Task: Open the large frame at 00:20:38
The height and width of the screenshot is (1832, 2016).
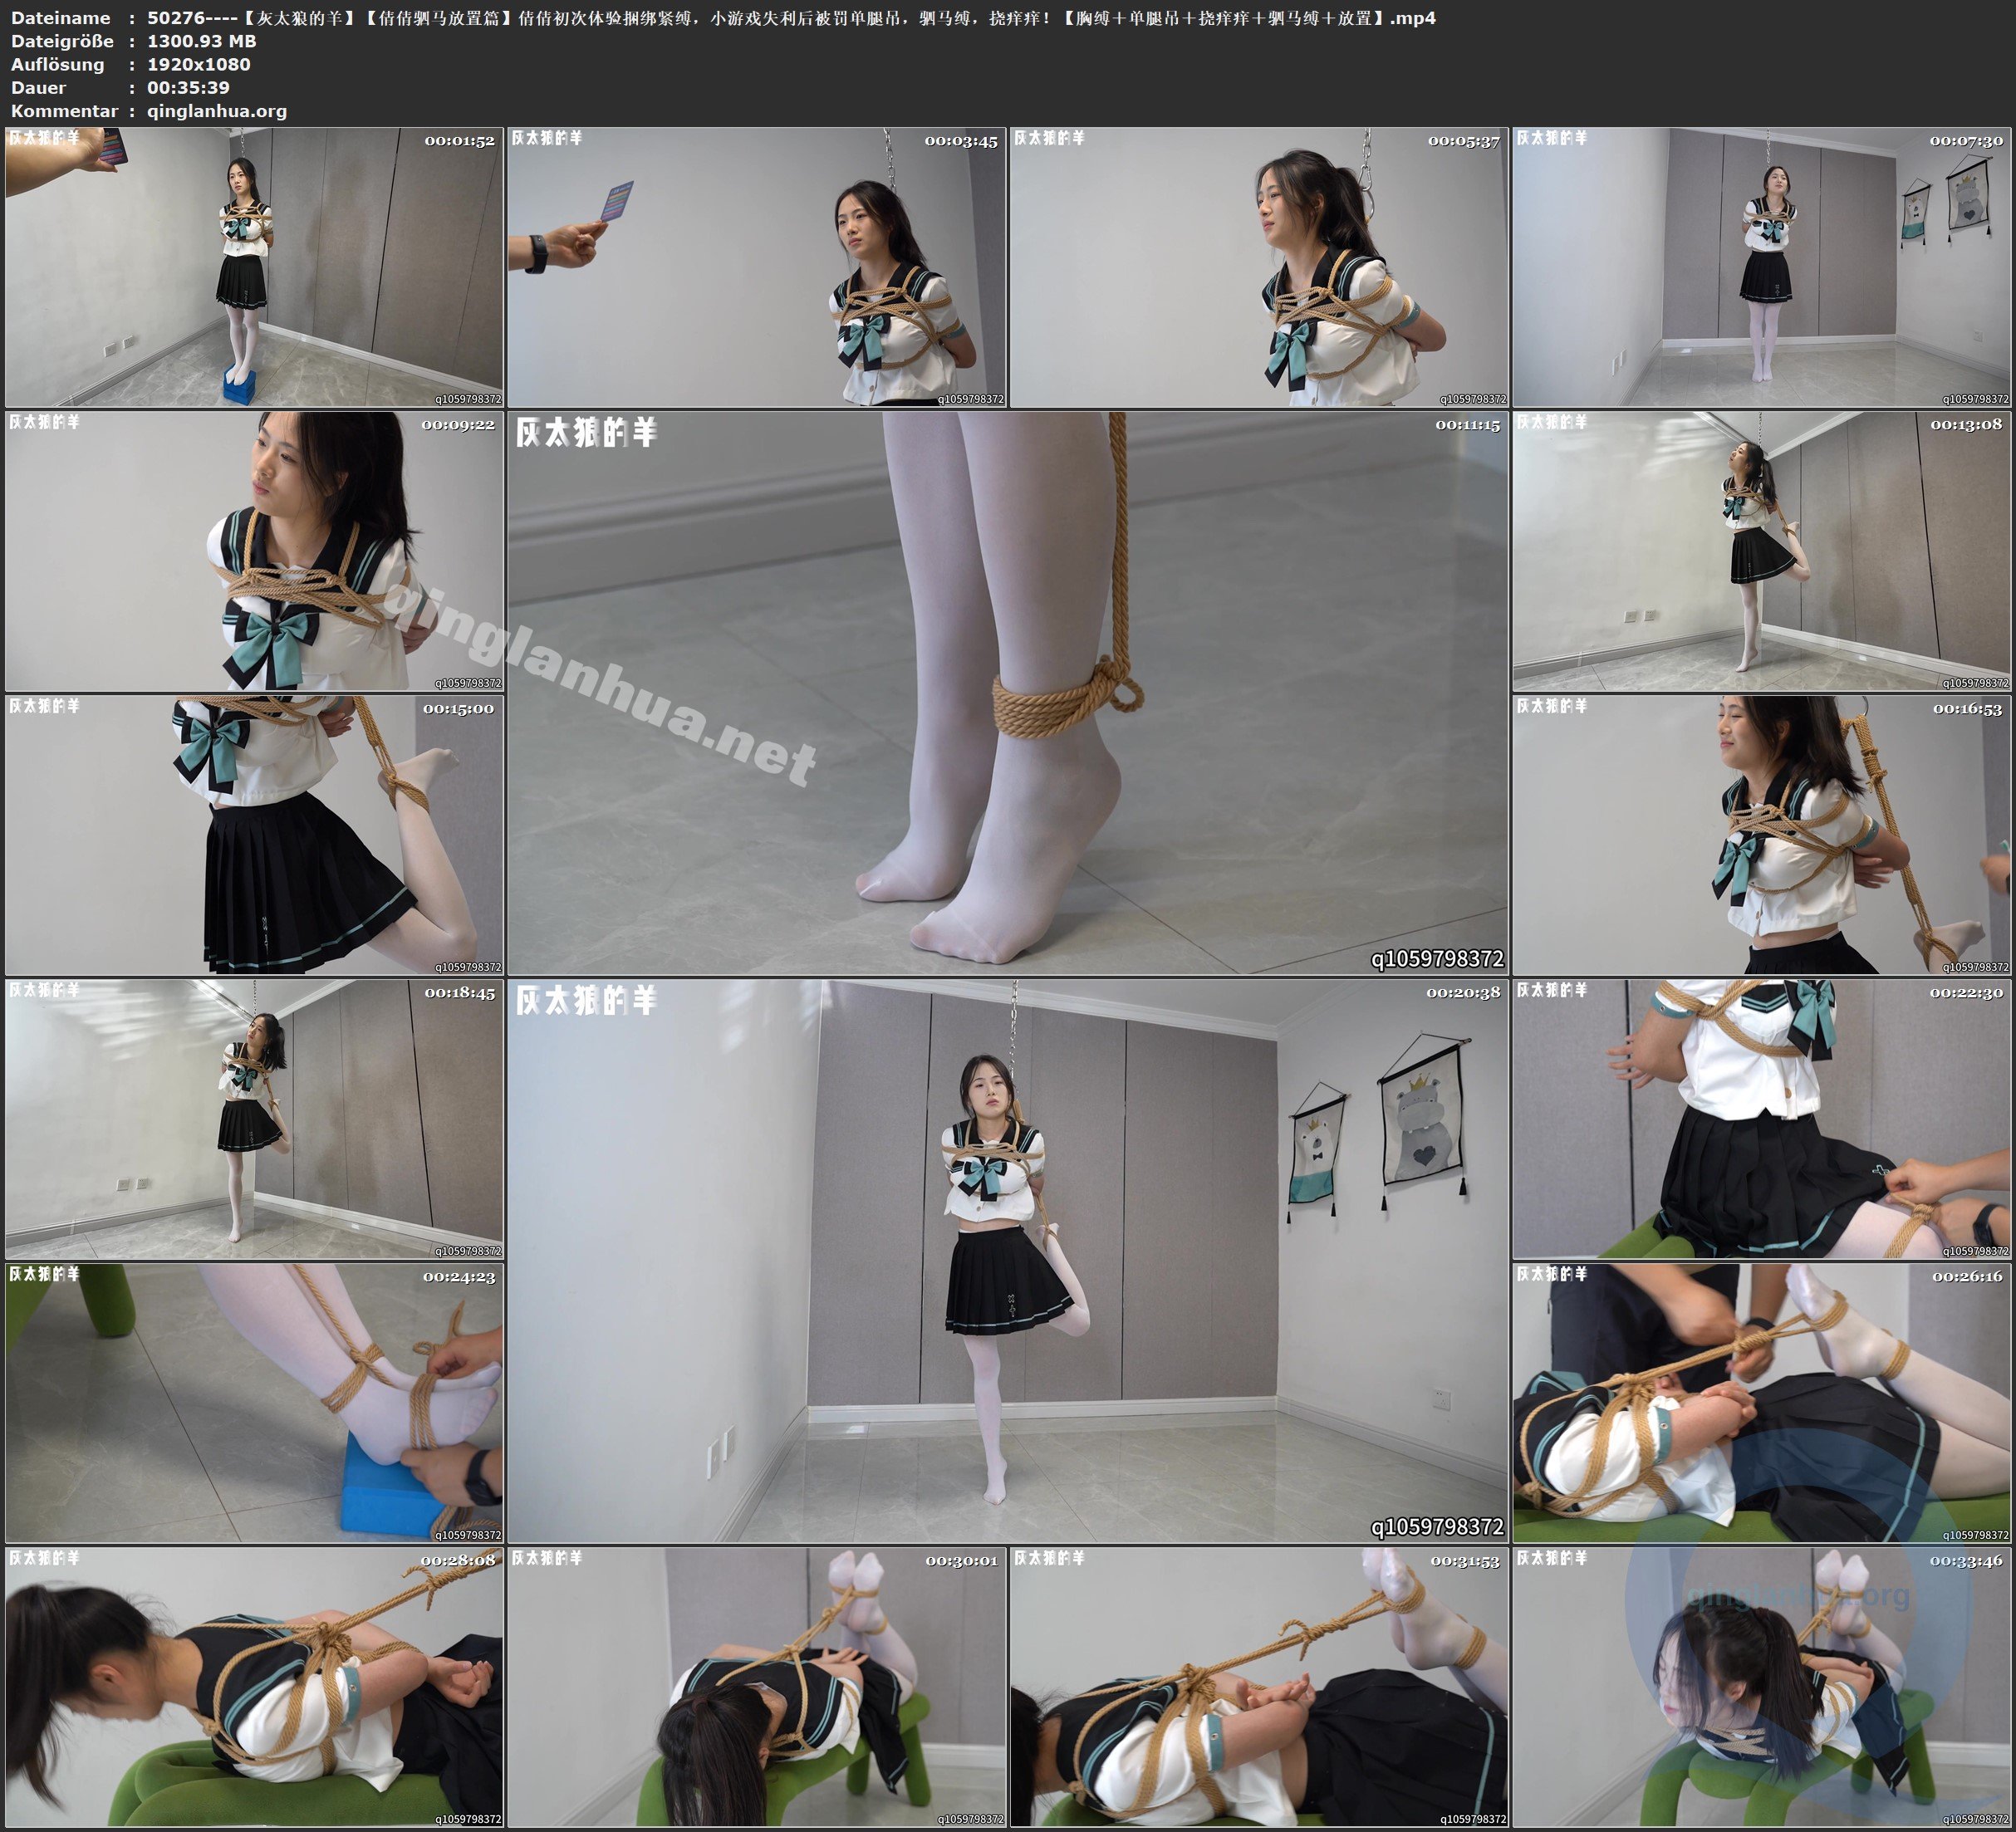Action: (x=1008, y=1261)
